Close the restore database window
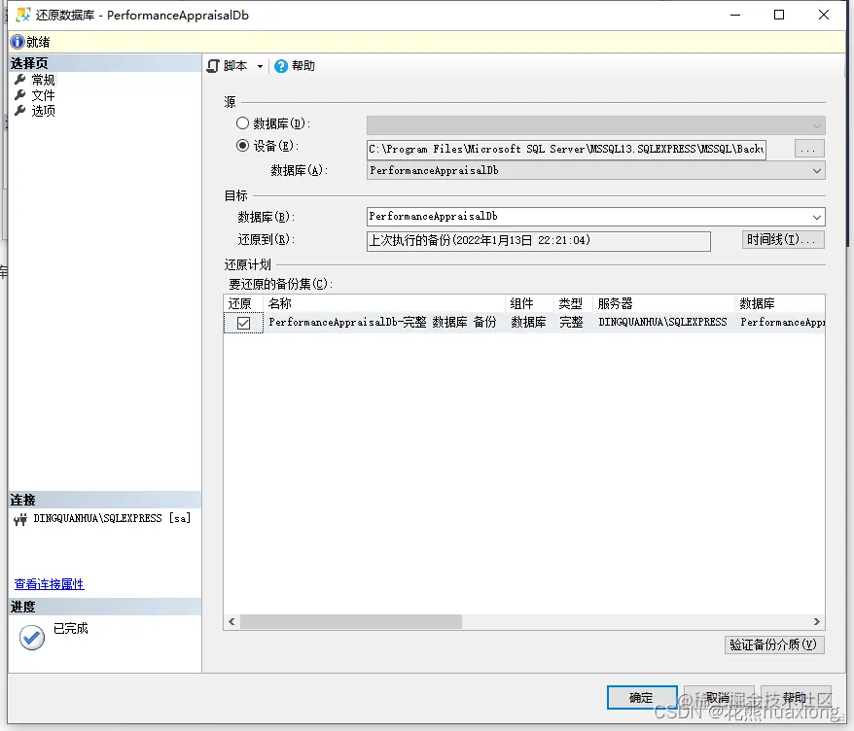 pyautogui.click(x=824, y=15)
